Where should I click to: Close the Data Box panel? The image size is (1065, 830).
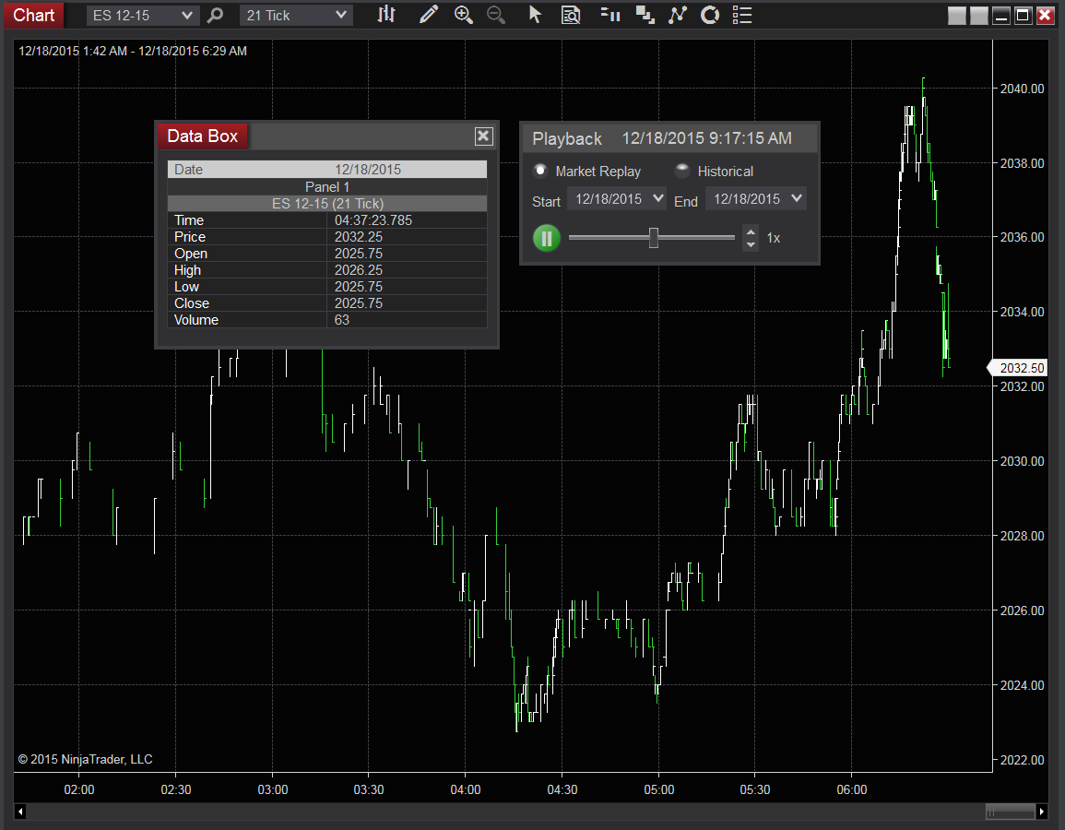click(x=483, y=136)
